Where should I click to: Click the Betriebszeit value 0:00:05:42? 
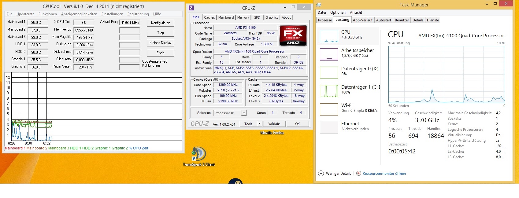[402, 151]
